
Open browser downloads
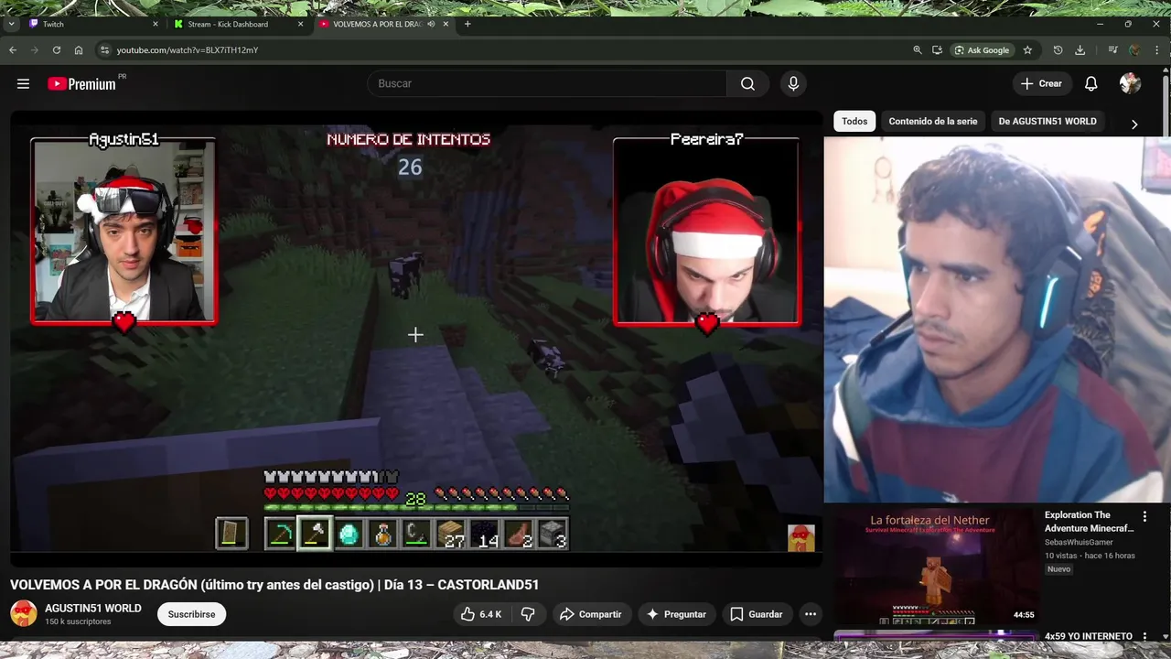[x=1080, y=49]
